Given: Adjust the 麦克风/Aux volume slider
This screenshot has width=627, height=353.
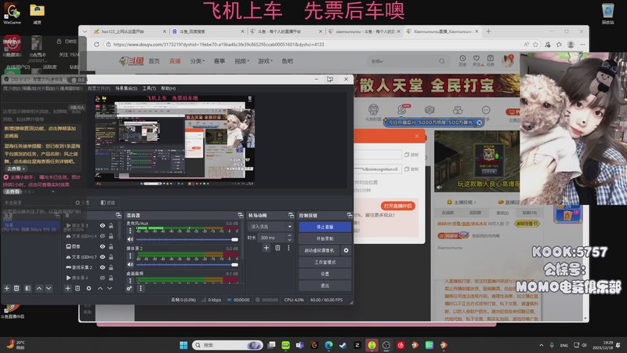Looking at the screenshot, I should click(x=187, y=239).
